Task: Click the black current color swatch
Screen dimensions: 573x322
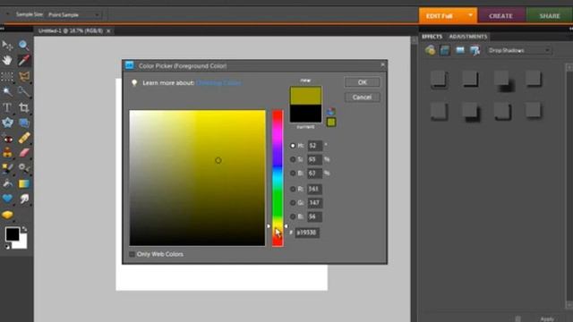Action: [x=305, y=114]
